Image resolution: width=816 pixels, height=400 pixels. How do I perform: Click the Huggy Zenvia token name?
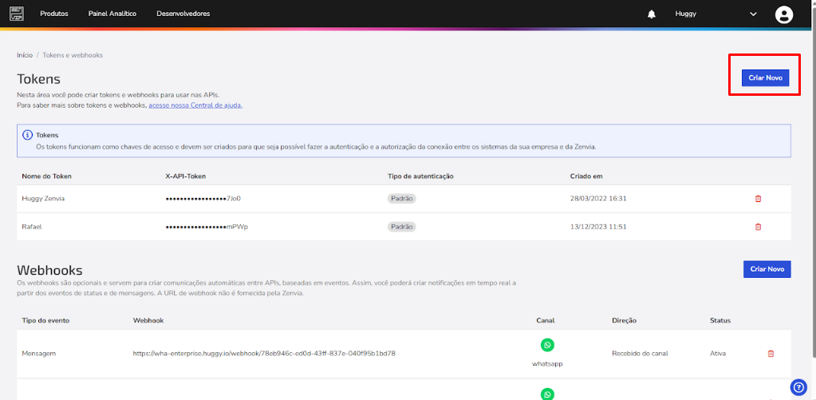pos(43,199)
